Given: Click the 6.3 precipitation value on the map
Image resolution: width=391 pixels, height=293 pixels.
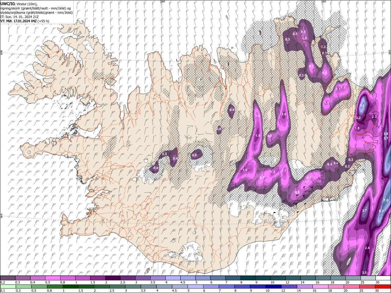Looking at the screenshot, I should pos(381,211).
